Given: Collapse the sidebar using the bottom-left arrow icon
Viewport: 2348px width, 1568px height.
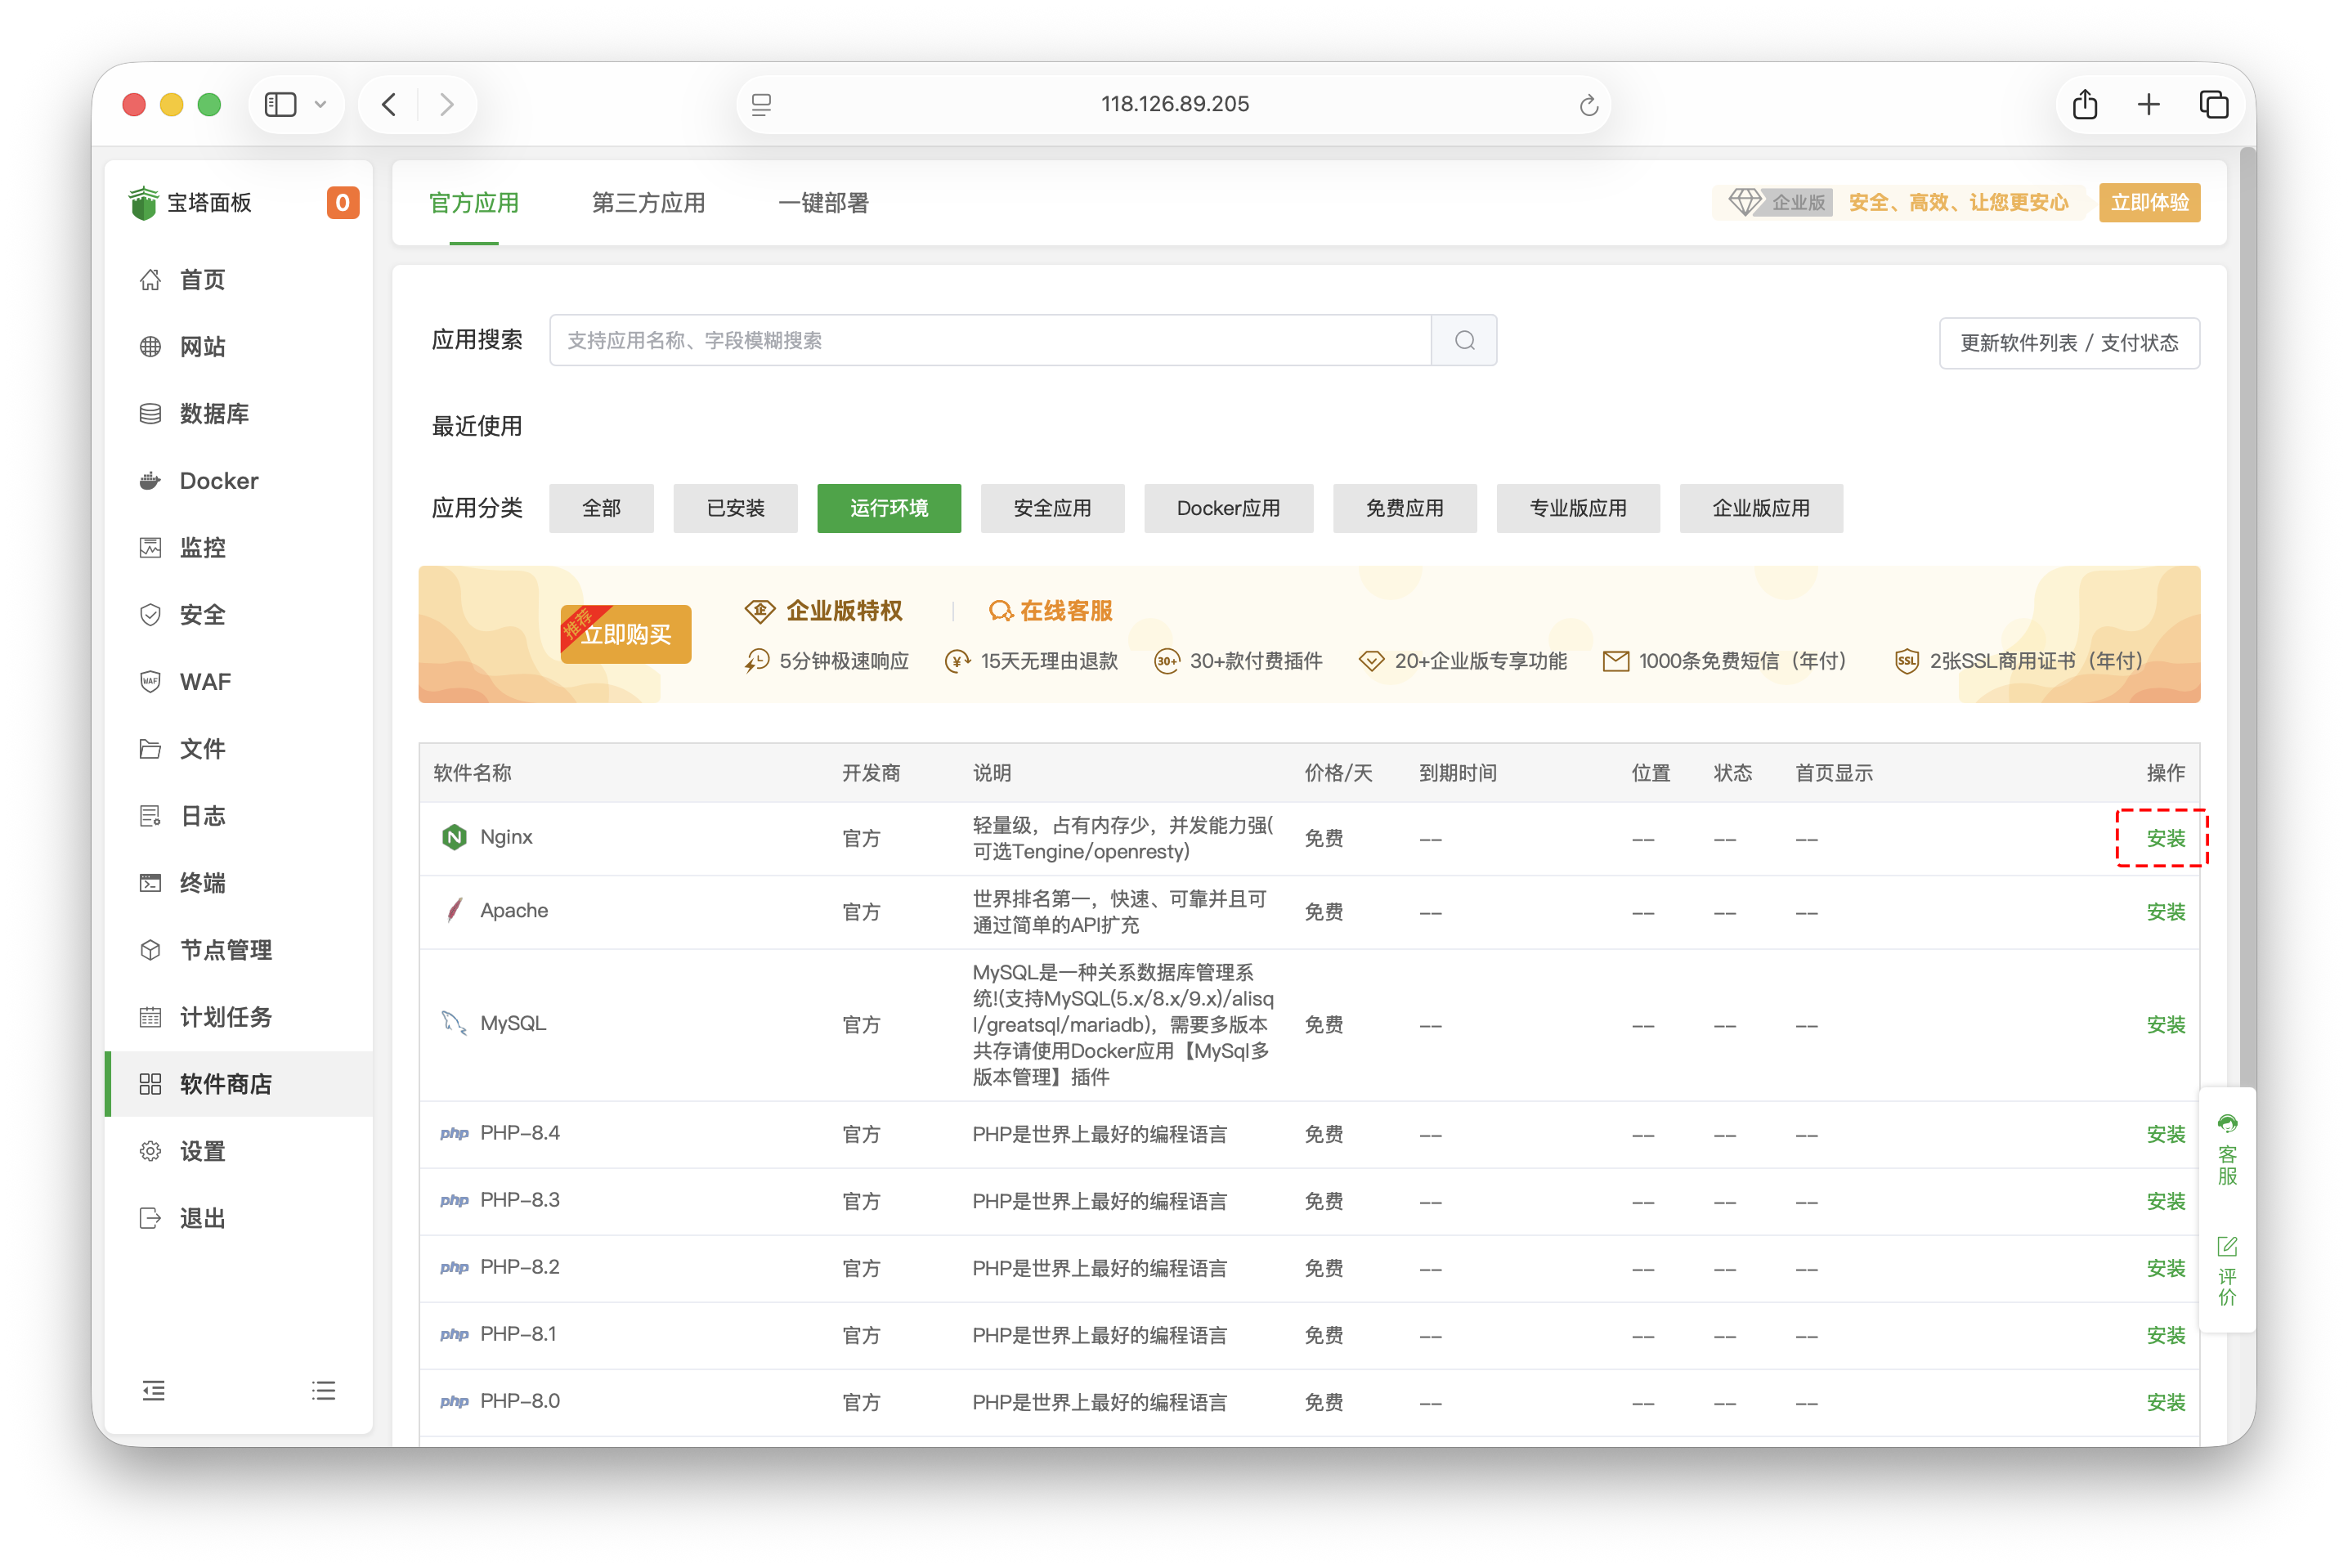Looking at the screenshot, I should point(154,1390).
